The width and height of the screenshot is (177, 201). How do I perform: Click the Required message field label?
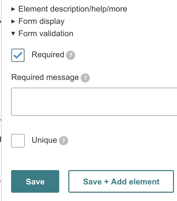pos(45,77)
